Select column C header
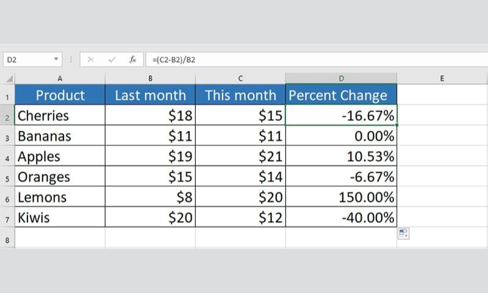Screen dimensions: 488x293 (240, 79)
